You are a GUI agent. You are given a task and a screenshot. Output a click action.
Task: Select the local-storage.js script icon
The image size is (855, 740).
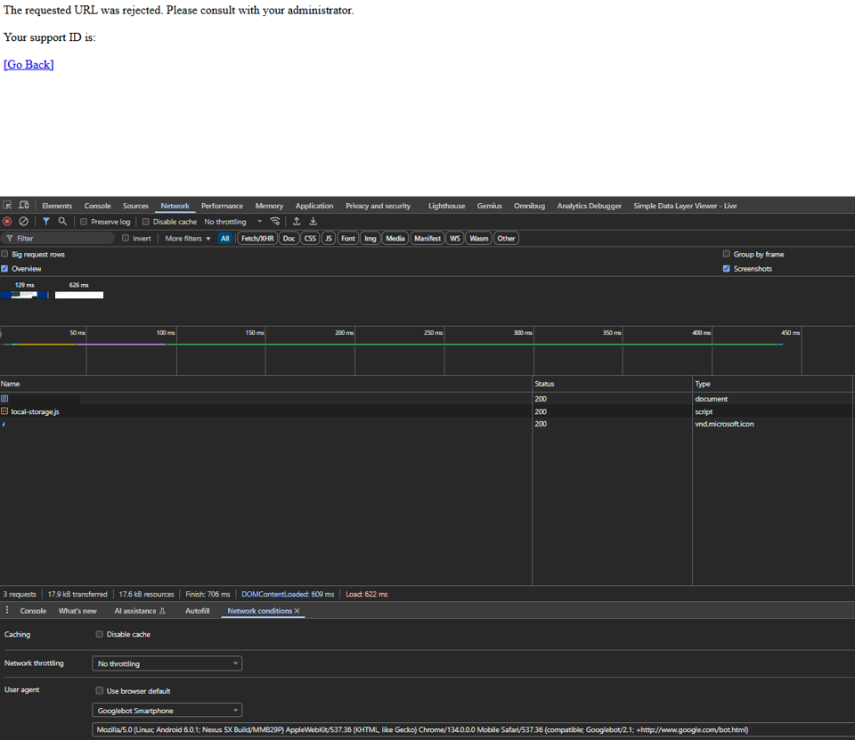click(x=4, y=411)
